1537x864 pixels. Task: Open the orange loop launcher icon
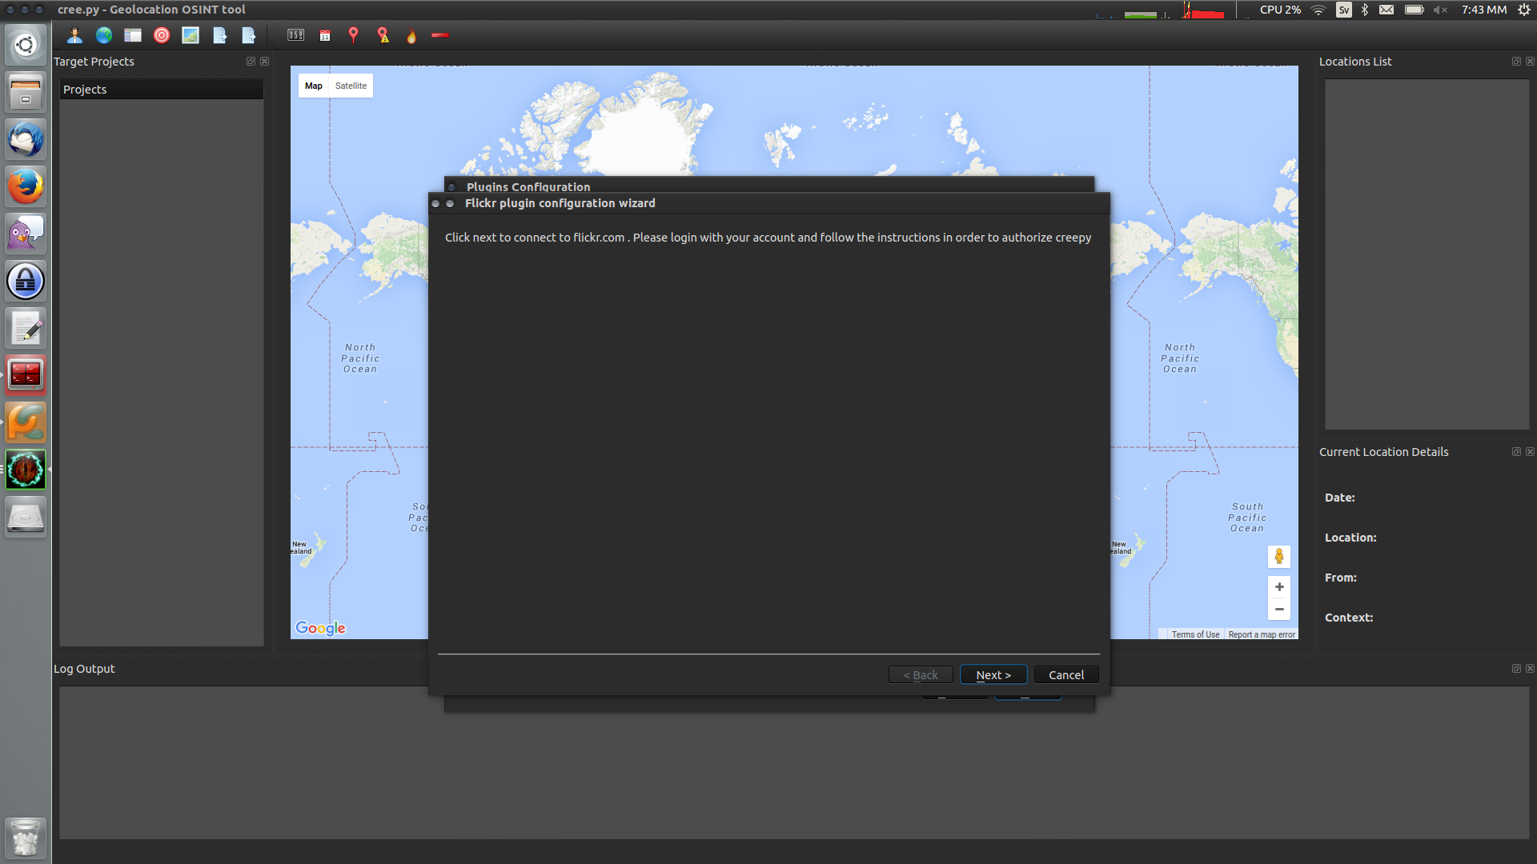(26, 422)
